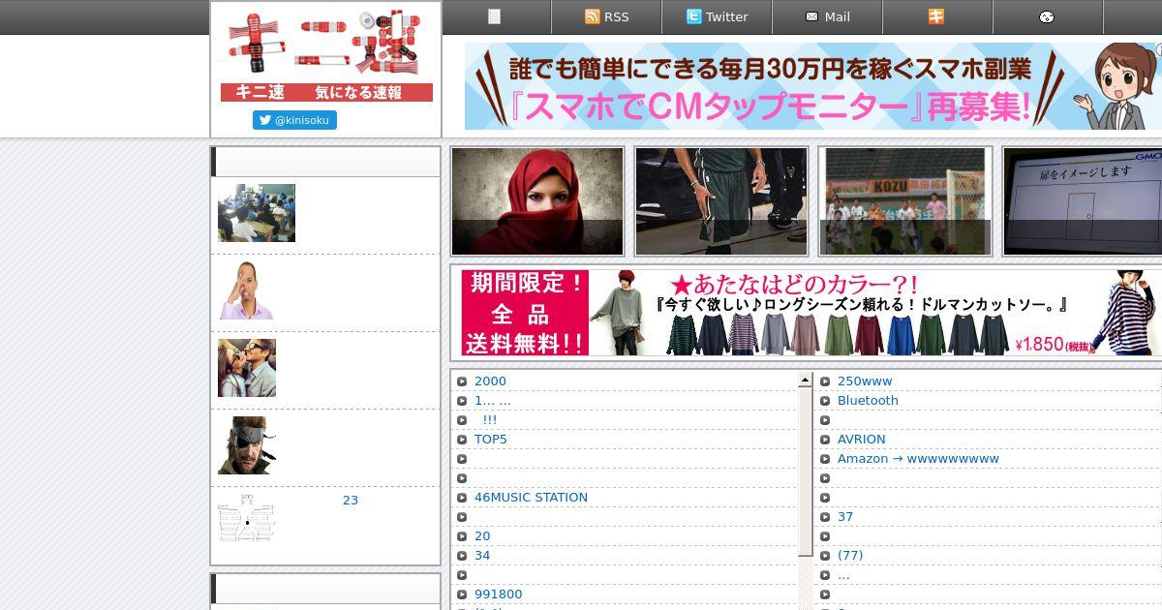The height and width of the screenshot is (610, 1162).
Task: Open the basketball shorts player thumbnail
Action: (x=721, y=201)
